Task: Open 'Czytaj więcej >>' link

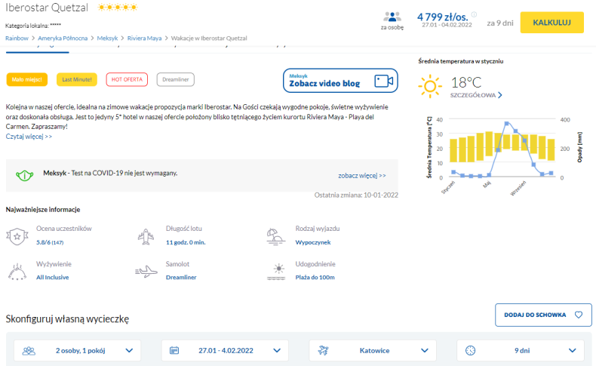Action: pos(29,137)
